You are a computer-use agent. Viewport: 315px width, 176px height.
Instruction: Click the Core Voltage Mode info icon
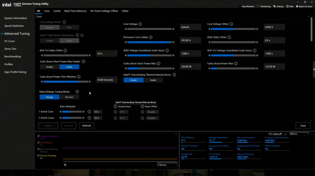click(64, 22)
